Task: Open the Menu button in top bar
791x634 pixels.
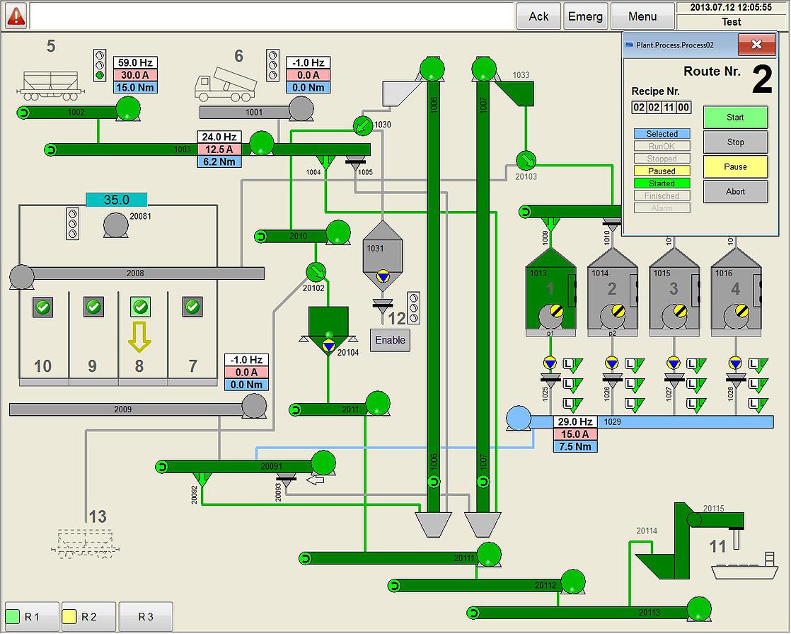Action: pyautogui.click(x=642, y=16)
